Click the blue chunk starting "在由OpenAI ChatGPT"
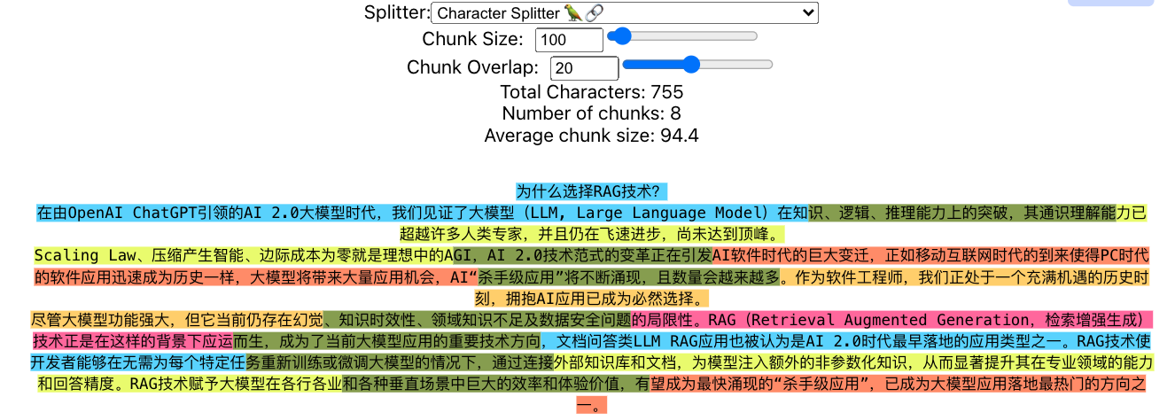This screenshot has width=1175, height=420. point(354,213)
